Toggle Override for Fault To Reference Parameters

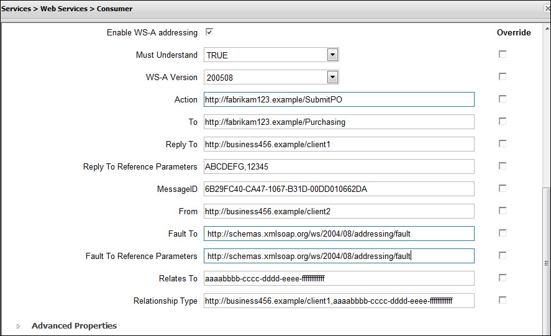click(x=503, y=255)
